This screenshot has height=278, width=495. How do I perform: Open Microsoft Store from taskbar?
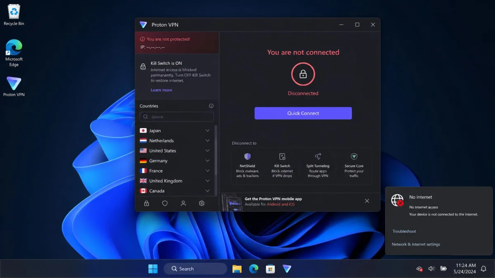tap(270, 269)
